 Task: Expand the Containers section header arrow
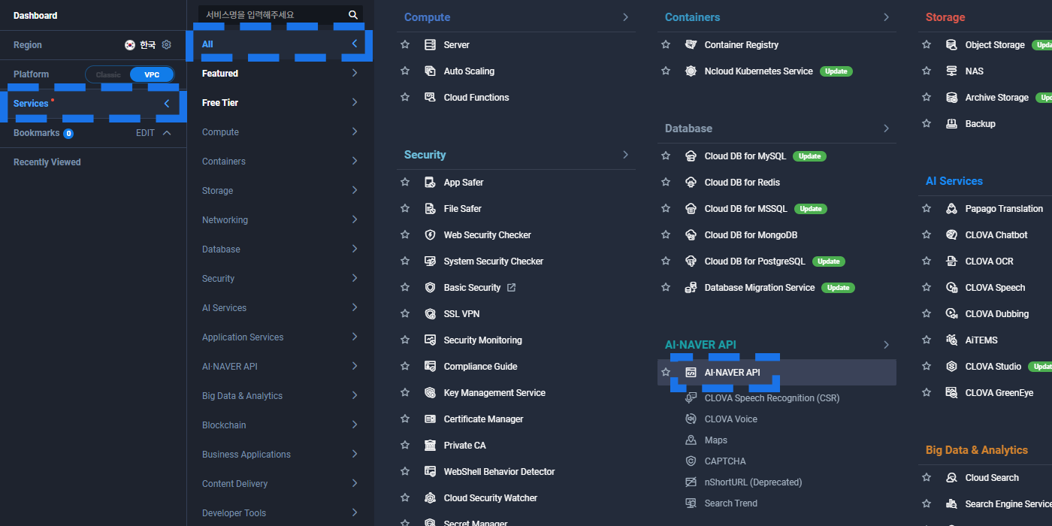pyautogui.click(x=886, y=17)
